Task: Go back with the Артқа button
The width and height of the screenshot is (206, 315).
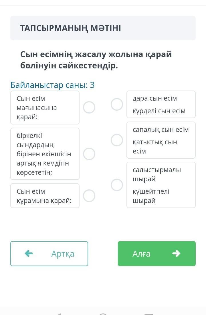Action: pos(49,253)
